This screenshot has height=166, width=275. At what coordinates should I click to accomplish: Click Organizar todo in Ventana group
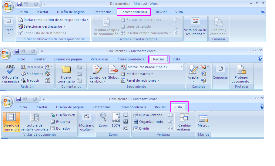tap(148, 122)
